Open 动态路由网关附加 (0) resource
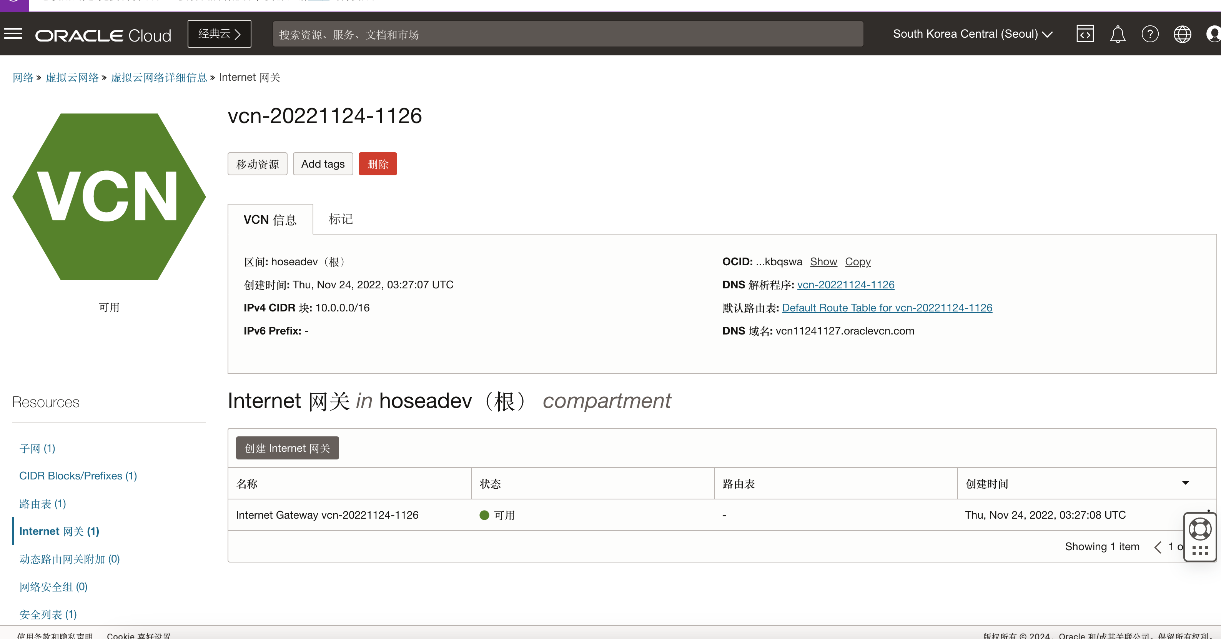 pyautogui.click(x=70, y=559)
